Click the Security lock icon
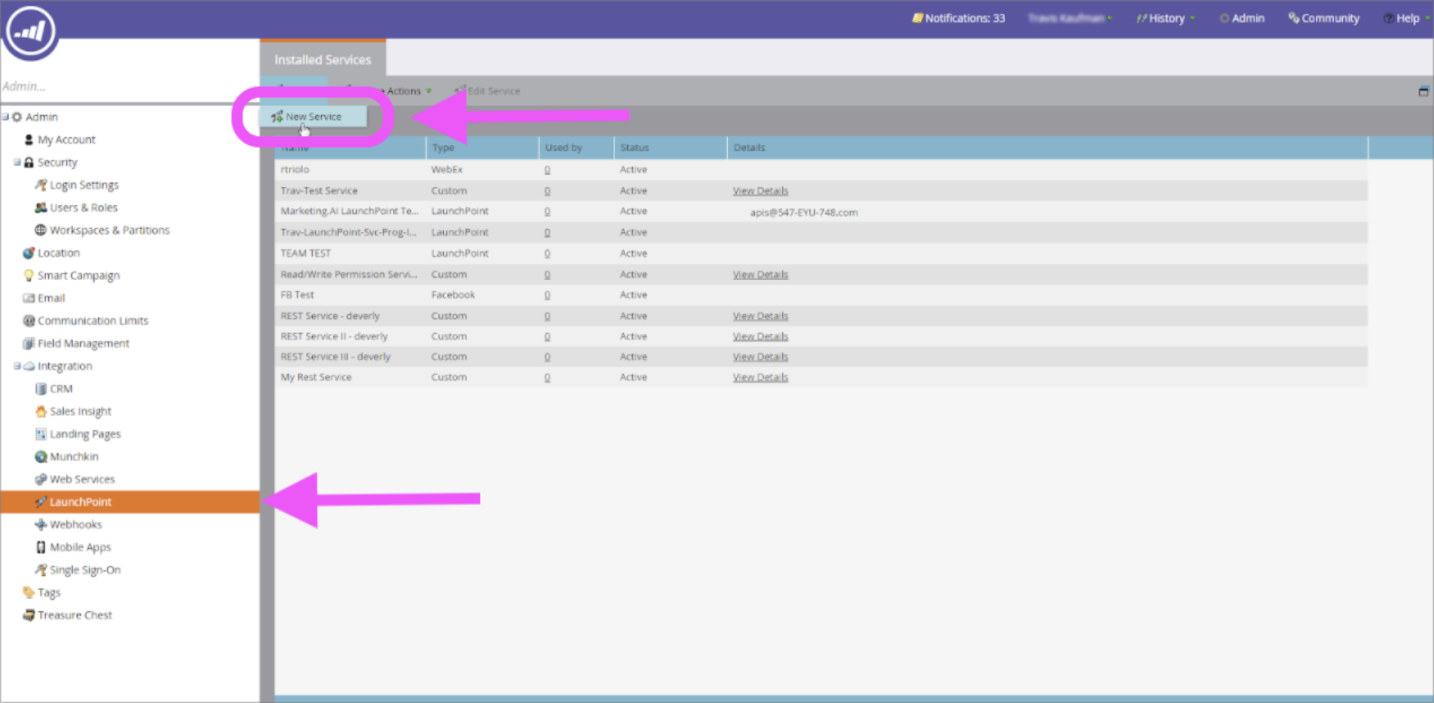This screenshot has width=1434, height=703. pos(29,162)
